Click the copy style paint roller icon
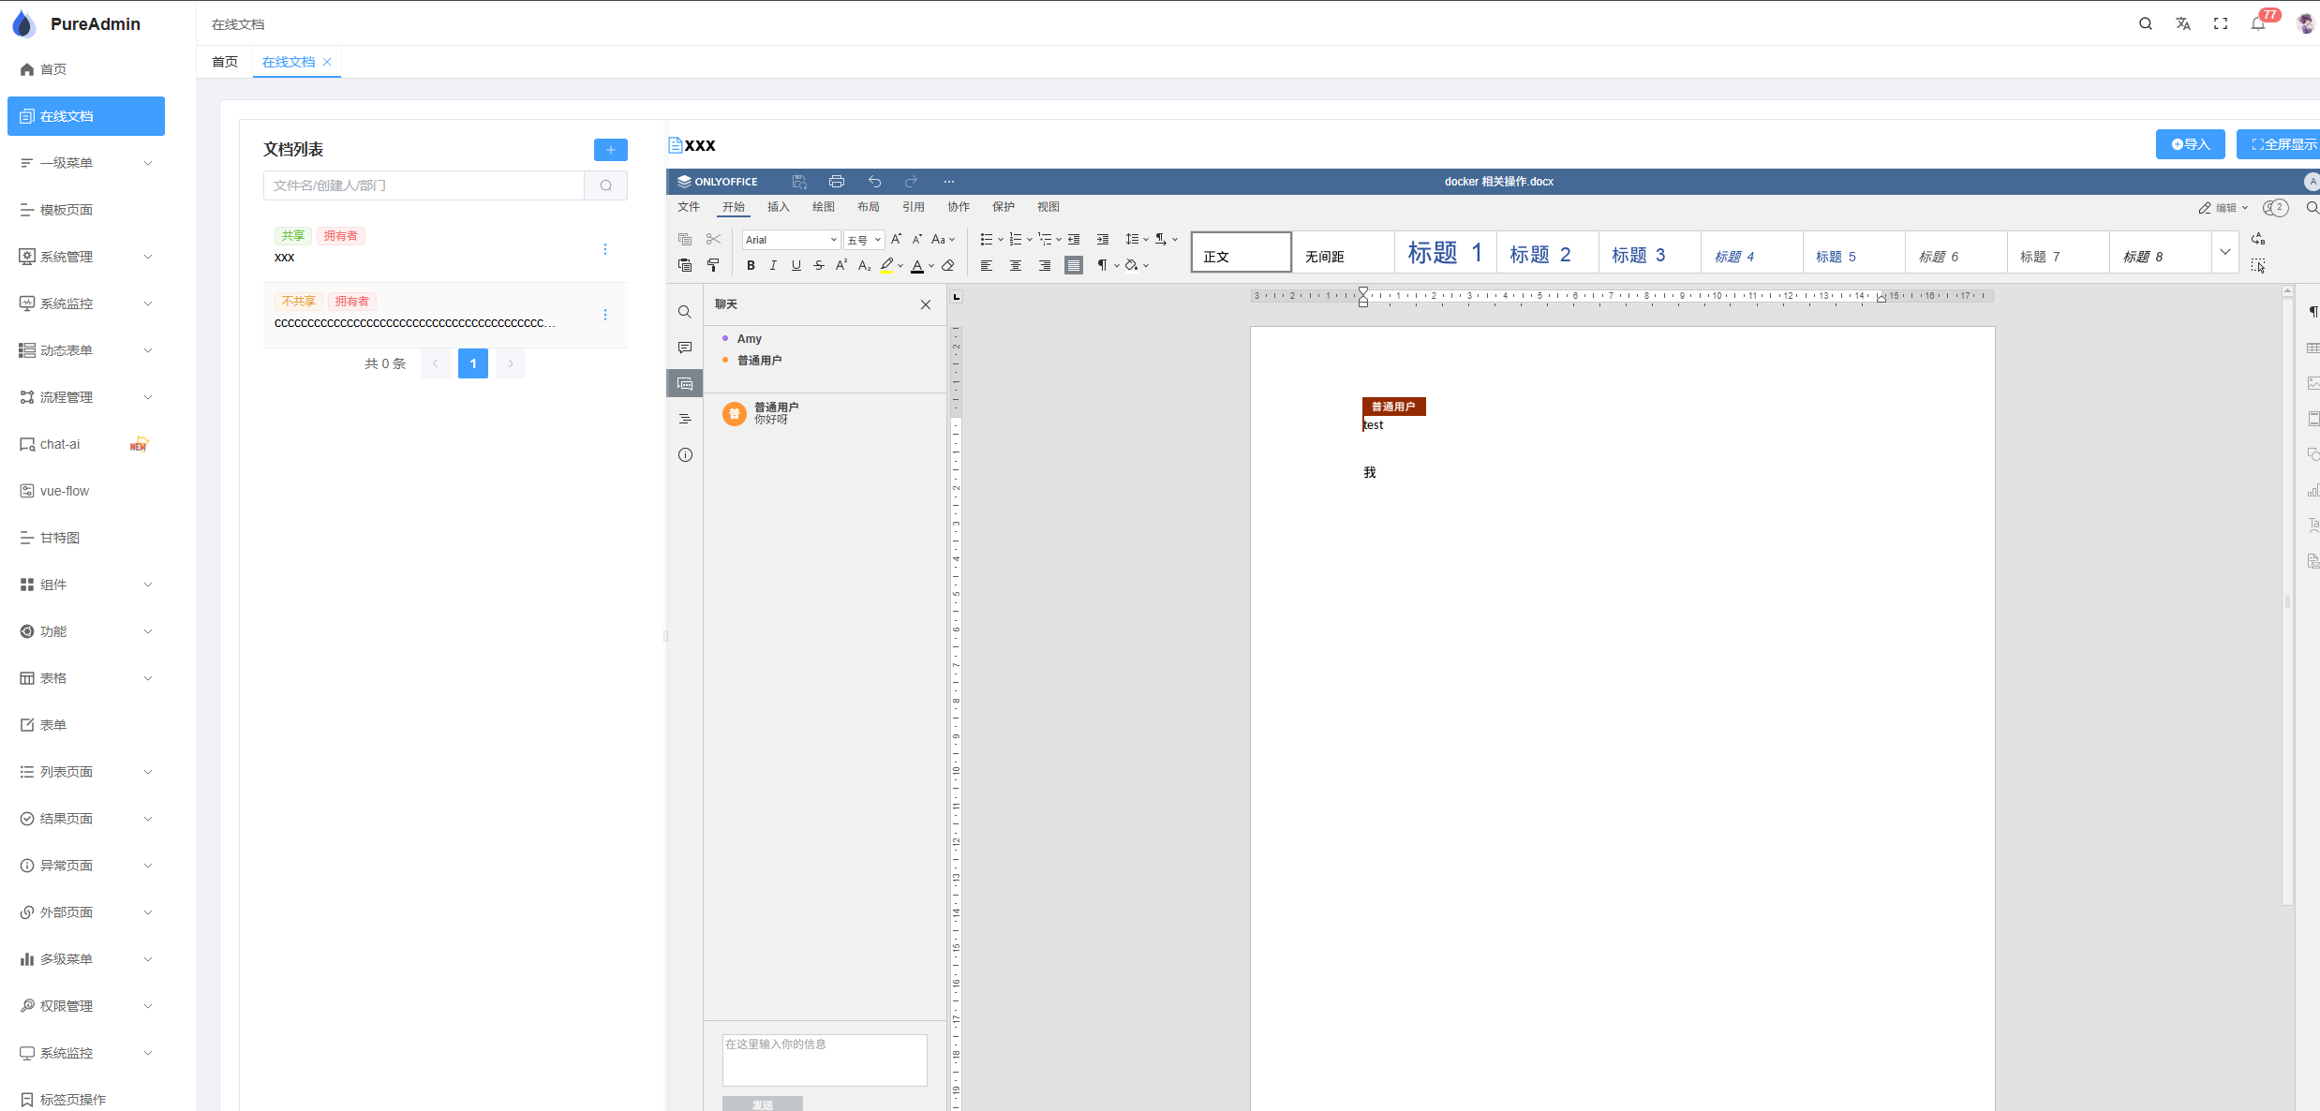This screenshot has height=1111, width=2320. [713, 265]
